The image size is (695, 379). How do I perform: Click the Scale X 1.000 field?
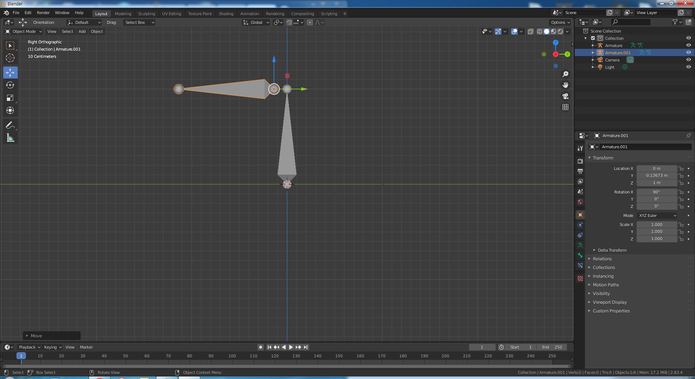(x=657, y=225)
